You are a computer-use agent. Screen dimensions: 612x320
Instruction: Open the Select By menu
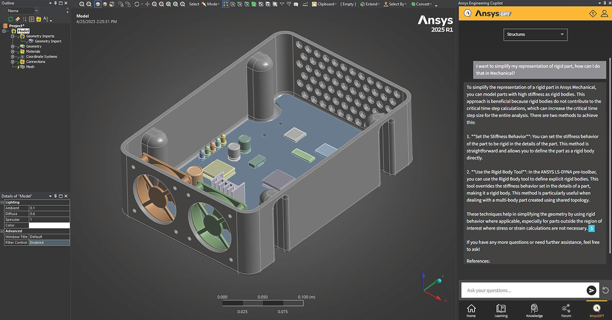(396, 4)
